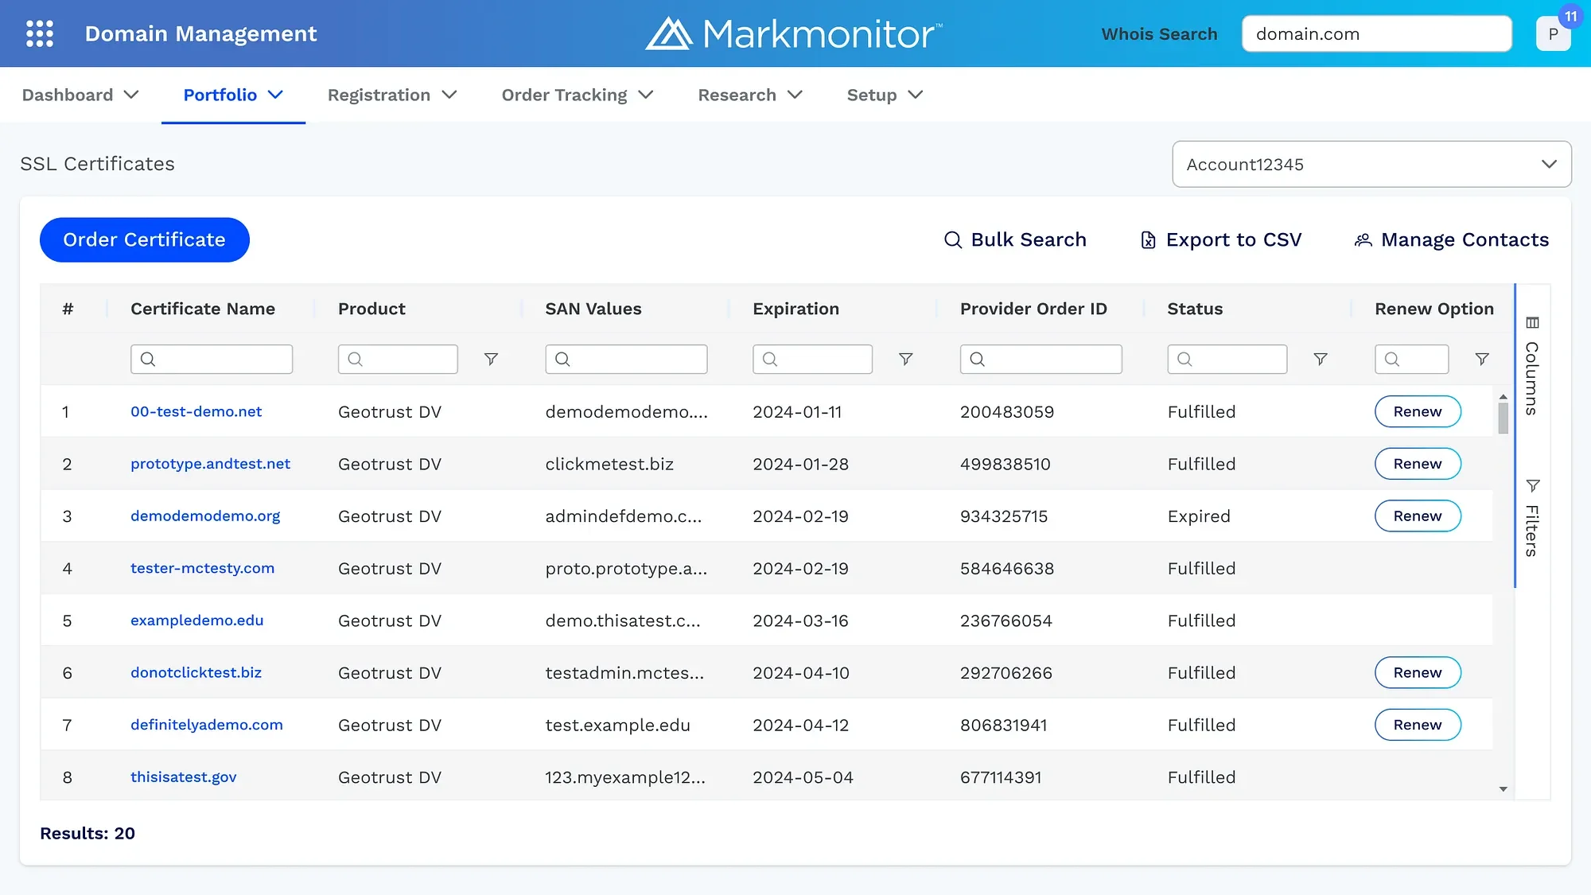Open the demodemodemo.org certificate link
This screenshot has height=895, width=1591.
[205, 516]
